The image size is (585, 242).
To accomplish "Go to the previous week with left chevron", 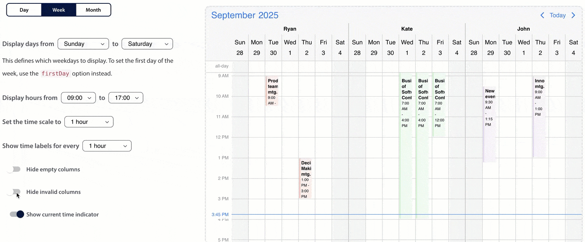I will [x=542, y=15].
